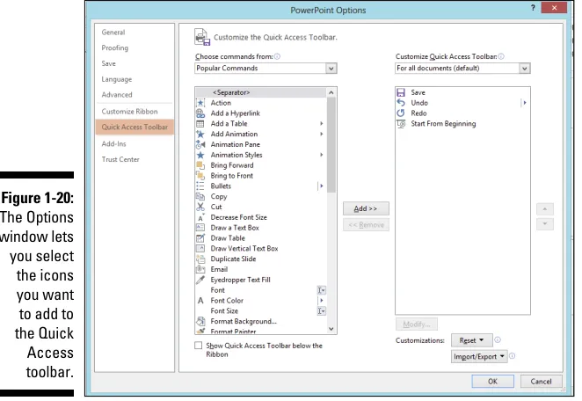Viewport: 582px width, 401px height.
Task: Click the command list scrollbar down arrow
Action: pos(331,329)
